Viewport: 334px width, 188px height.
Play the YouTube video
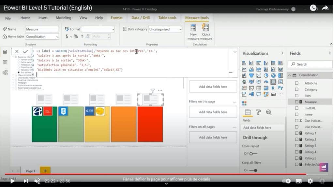tap(12, 181)
